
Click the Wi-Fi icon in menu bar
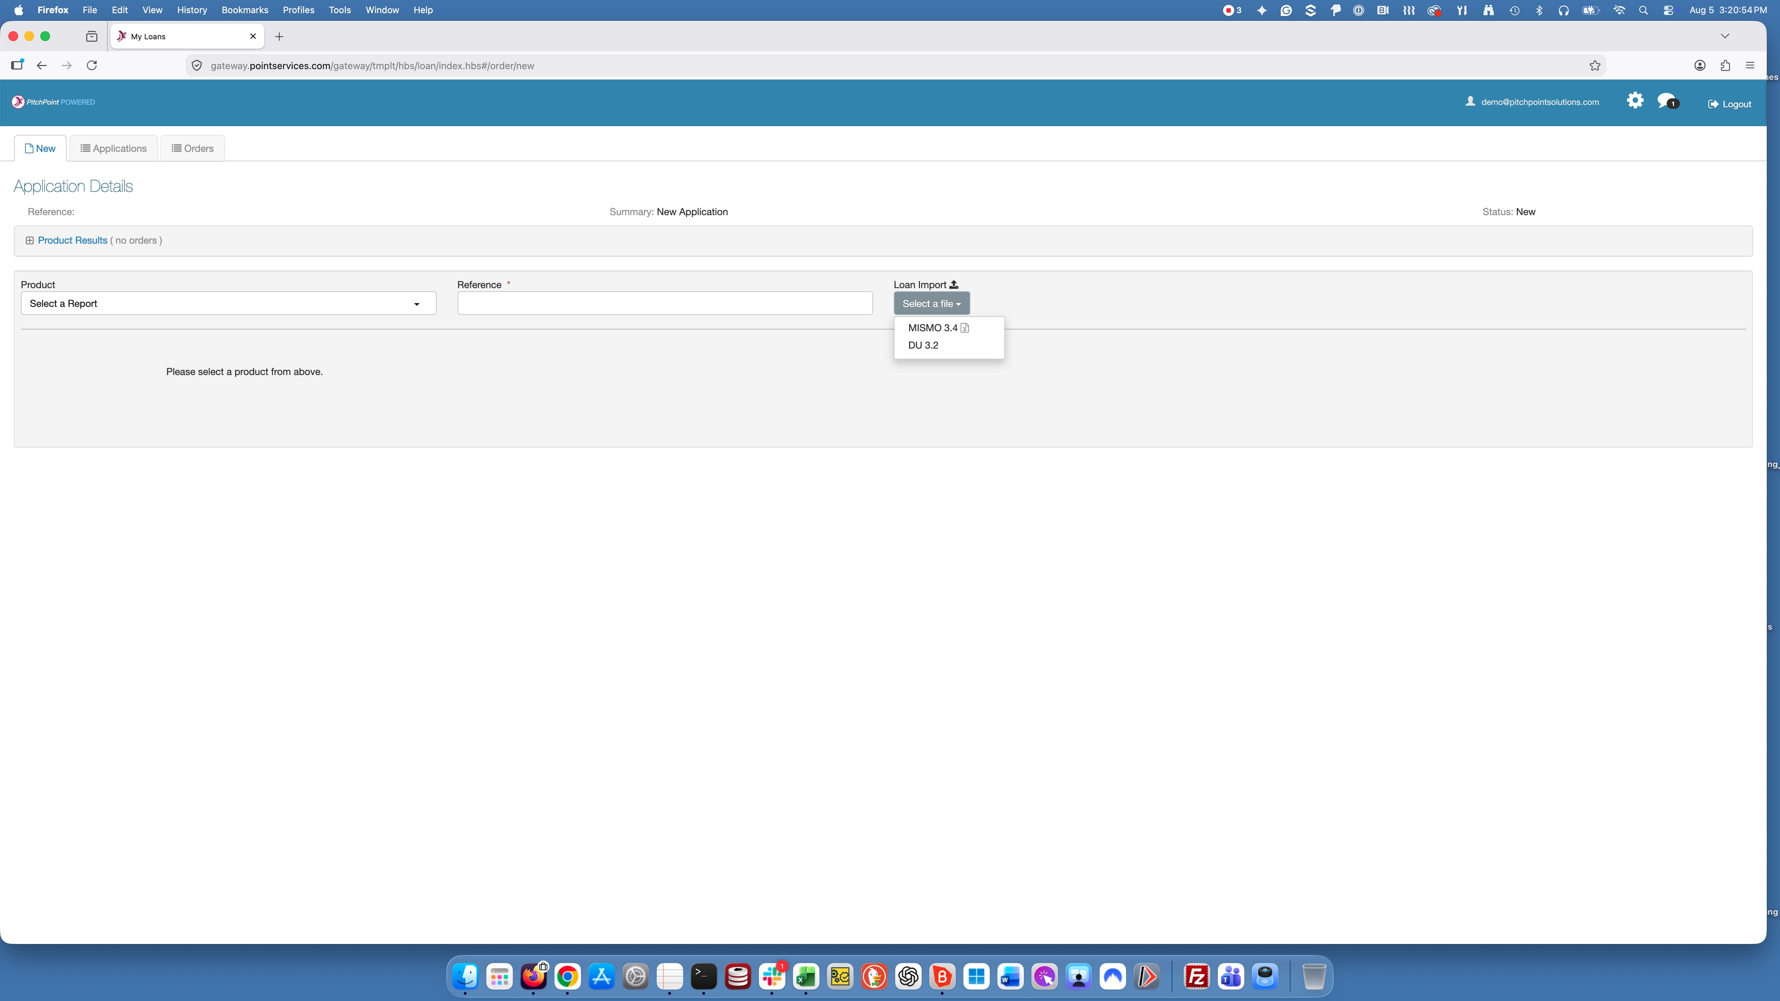pos(1619,10)
